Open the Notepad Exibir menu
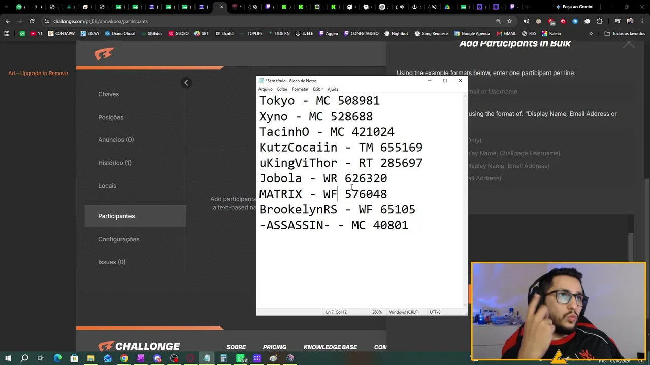This screenshot has height=365, width=650. coord(318,89)
